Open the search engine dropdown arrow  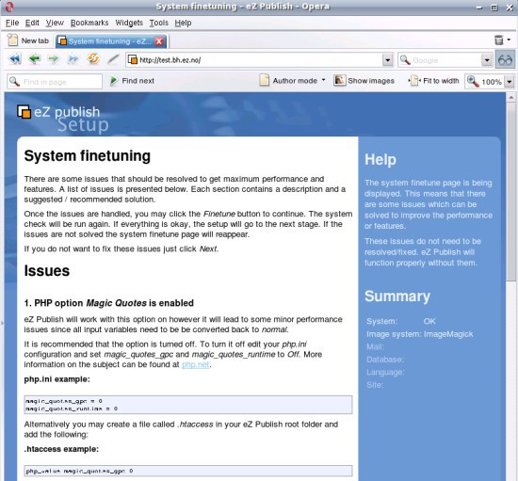click(486, 60)
